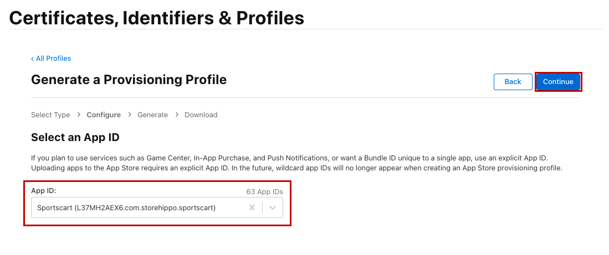Screen dimensions: 609x255
Task: Click 'Generate a Provisioning Profile' heading
Action: pos(129,80)
